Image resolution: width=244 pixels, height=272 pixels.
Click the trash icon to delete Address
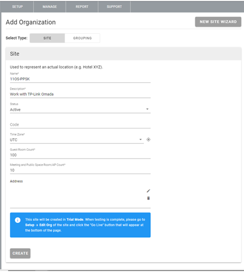(148, 198)
